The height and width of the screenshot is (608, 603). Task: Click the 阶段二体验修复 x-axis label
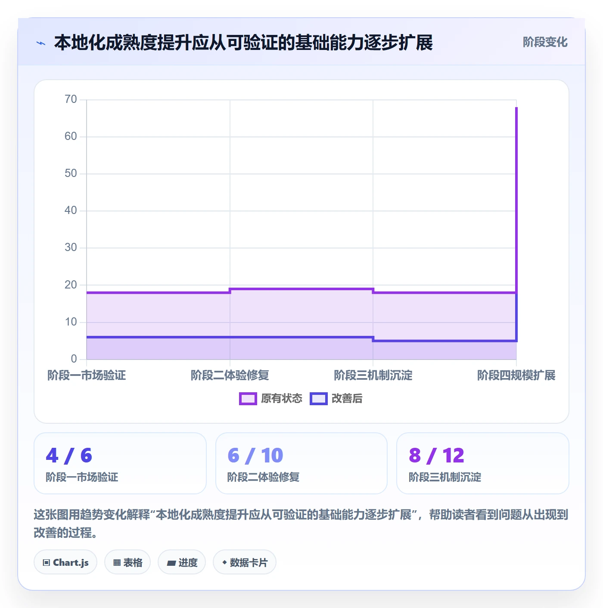click(230, 375)
